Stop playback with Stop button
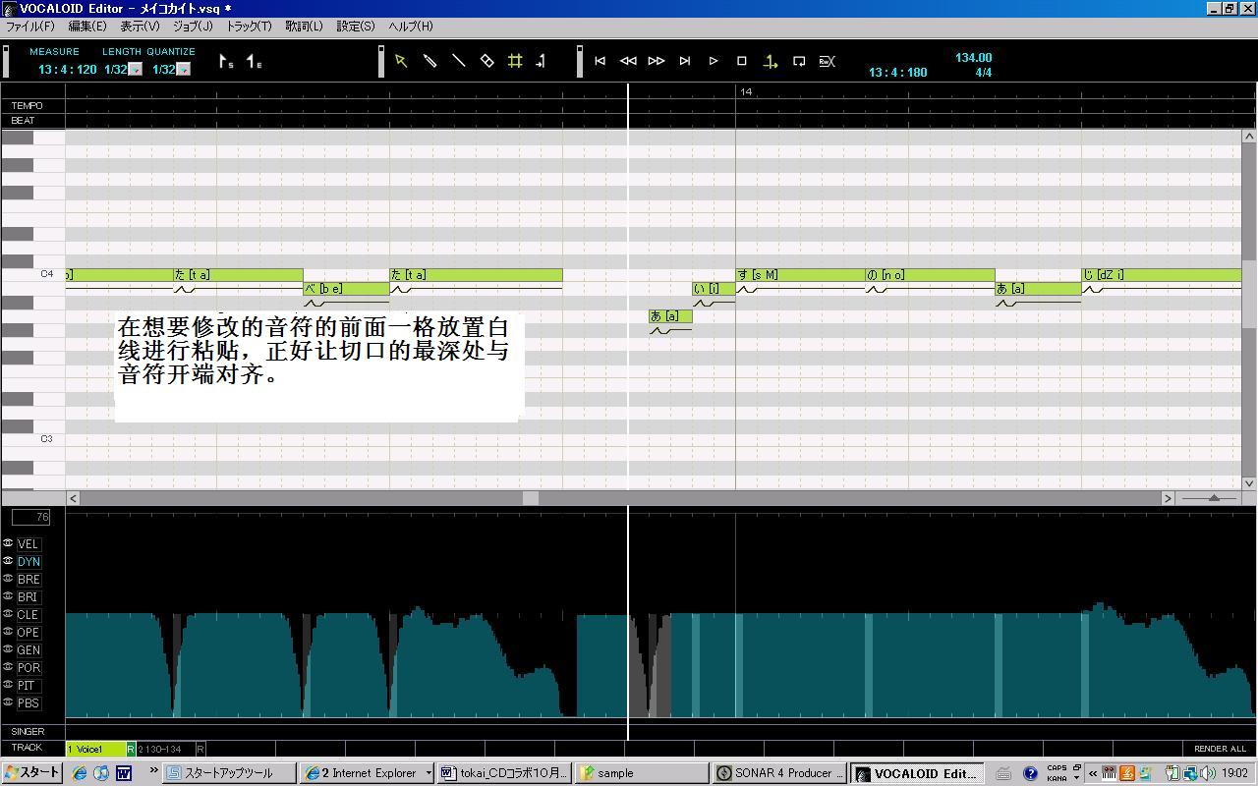 pyautogui.click(x=742, y=61)
